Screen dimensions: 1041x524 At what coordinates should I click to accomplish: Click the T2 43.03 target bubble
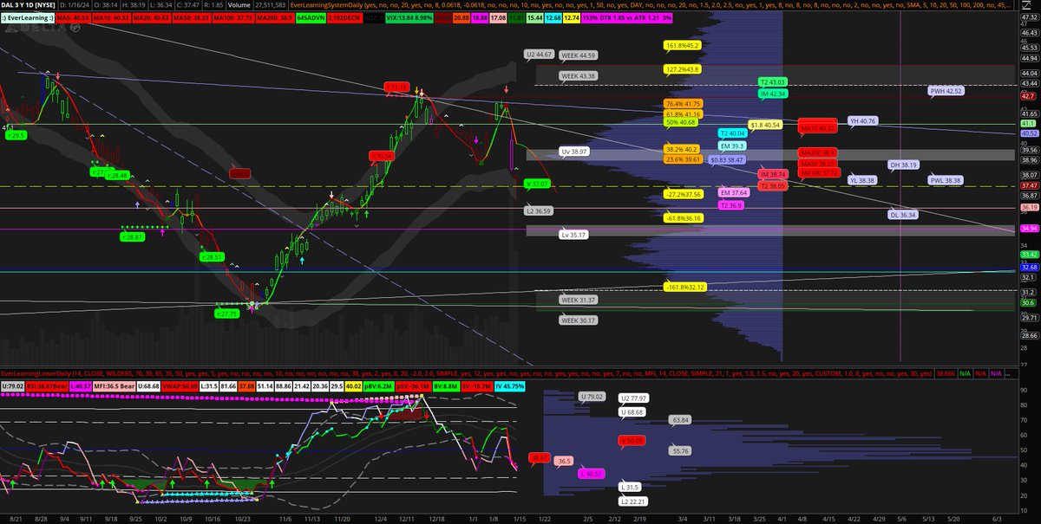coord(772,81)
